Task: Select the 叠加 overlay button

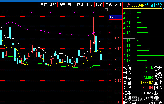Action: [x=53, y=4]
